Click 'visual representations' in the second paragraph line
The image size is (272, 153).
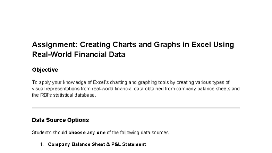(x=56, y=89)
